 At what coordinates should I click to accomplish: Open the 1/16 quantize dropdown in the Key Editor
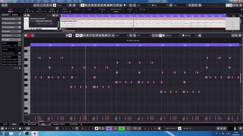144,36
